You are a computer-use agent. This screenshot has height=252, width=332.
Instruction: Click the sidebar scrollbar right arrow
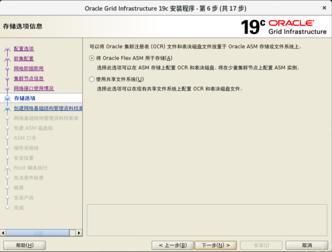79,233
